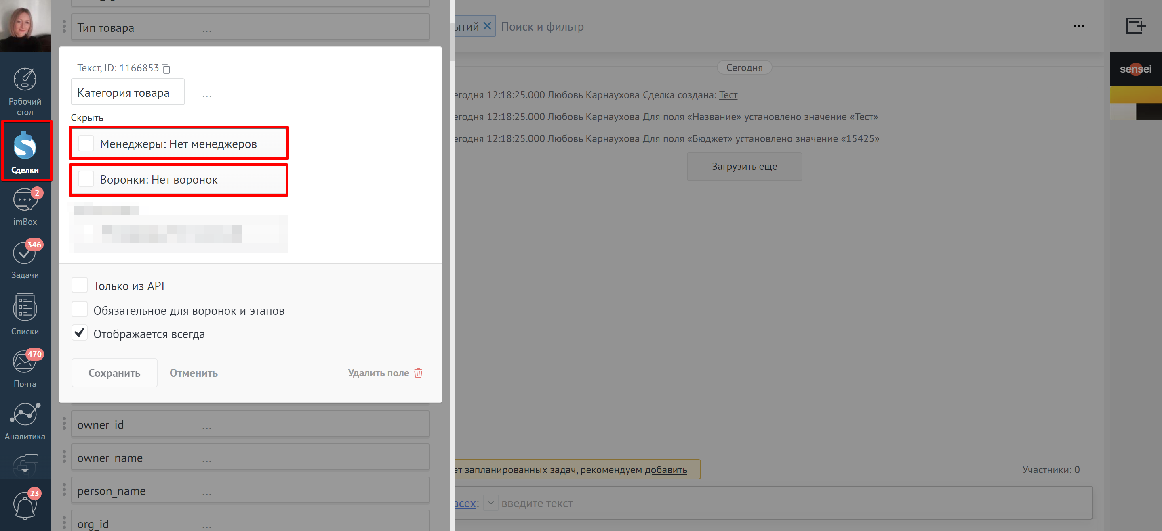Screen dimensions: 1162x531
Task: Open the notifications bell icon
Action: (25, 505)
